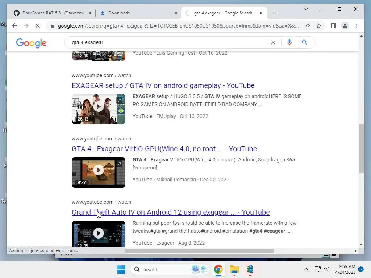Open the Chrome three-dot menu

click(x=357, y=26)
